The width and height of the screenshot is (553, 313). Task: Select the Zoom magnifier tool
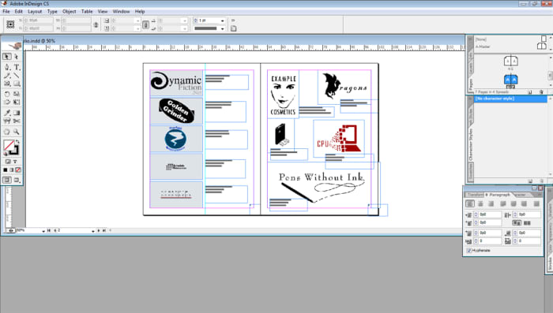17,132
